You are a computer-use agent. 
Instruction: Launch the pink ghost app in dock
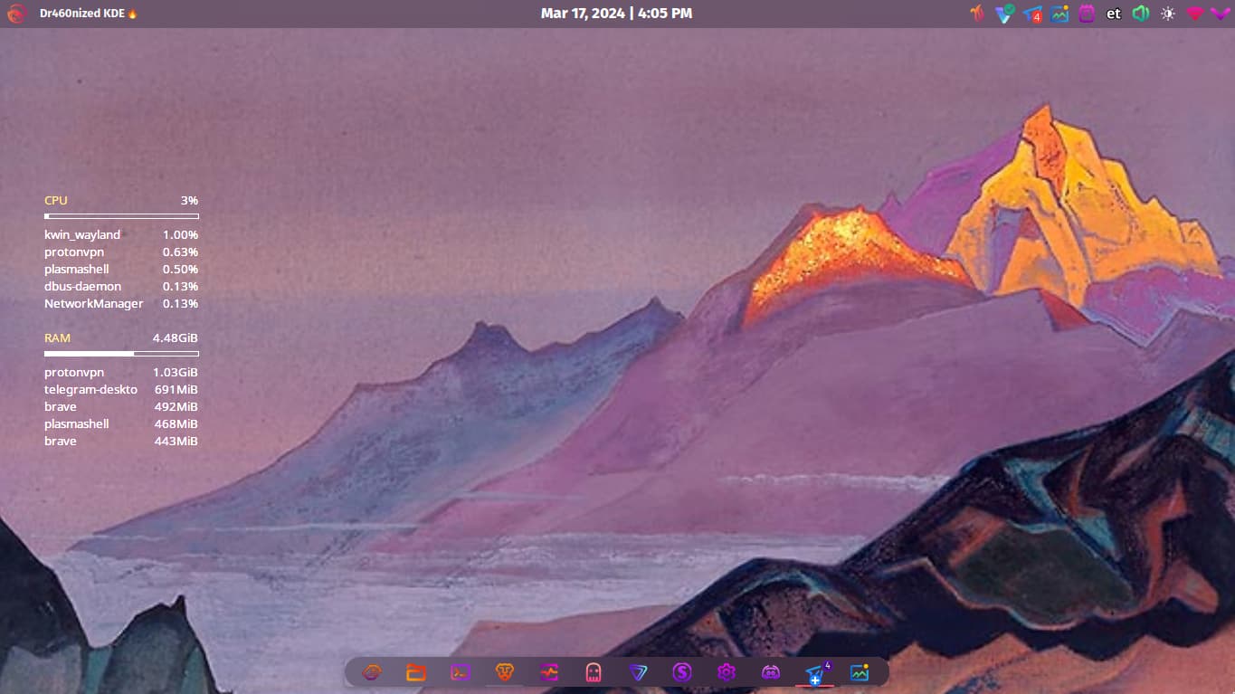click(594, 672)
